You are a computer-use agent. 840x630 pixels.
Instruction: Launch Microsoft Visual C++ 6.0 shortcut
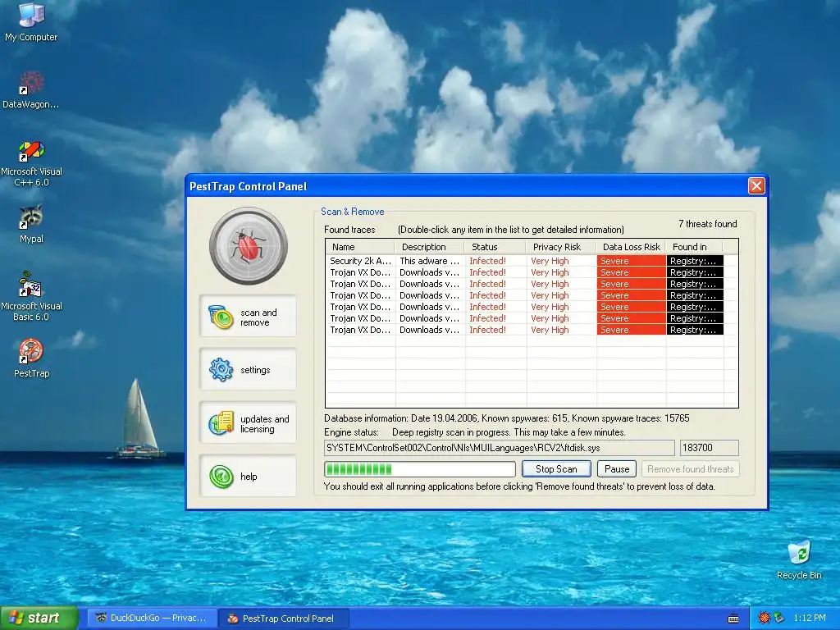click(31, 163)
